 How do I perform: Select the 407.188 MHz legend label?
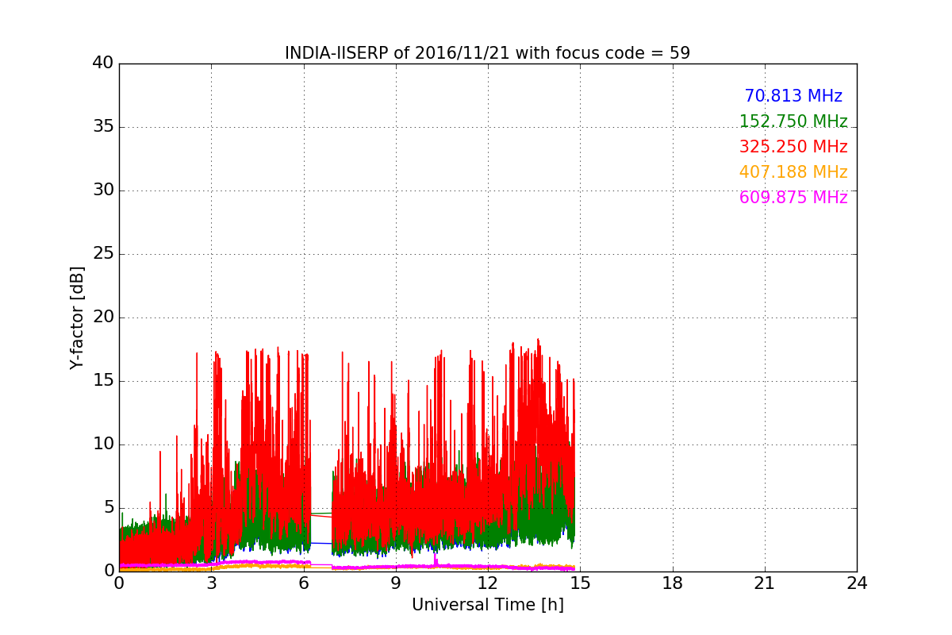(x=793, y=172)
